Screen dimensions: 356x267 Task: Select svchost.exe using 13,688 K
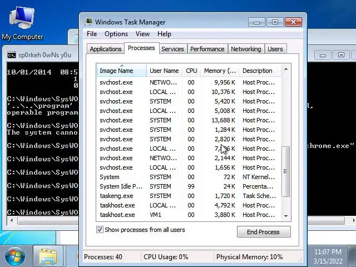click(189, 120)
